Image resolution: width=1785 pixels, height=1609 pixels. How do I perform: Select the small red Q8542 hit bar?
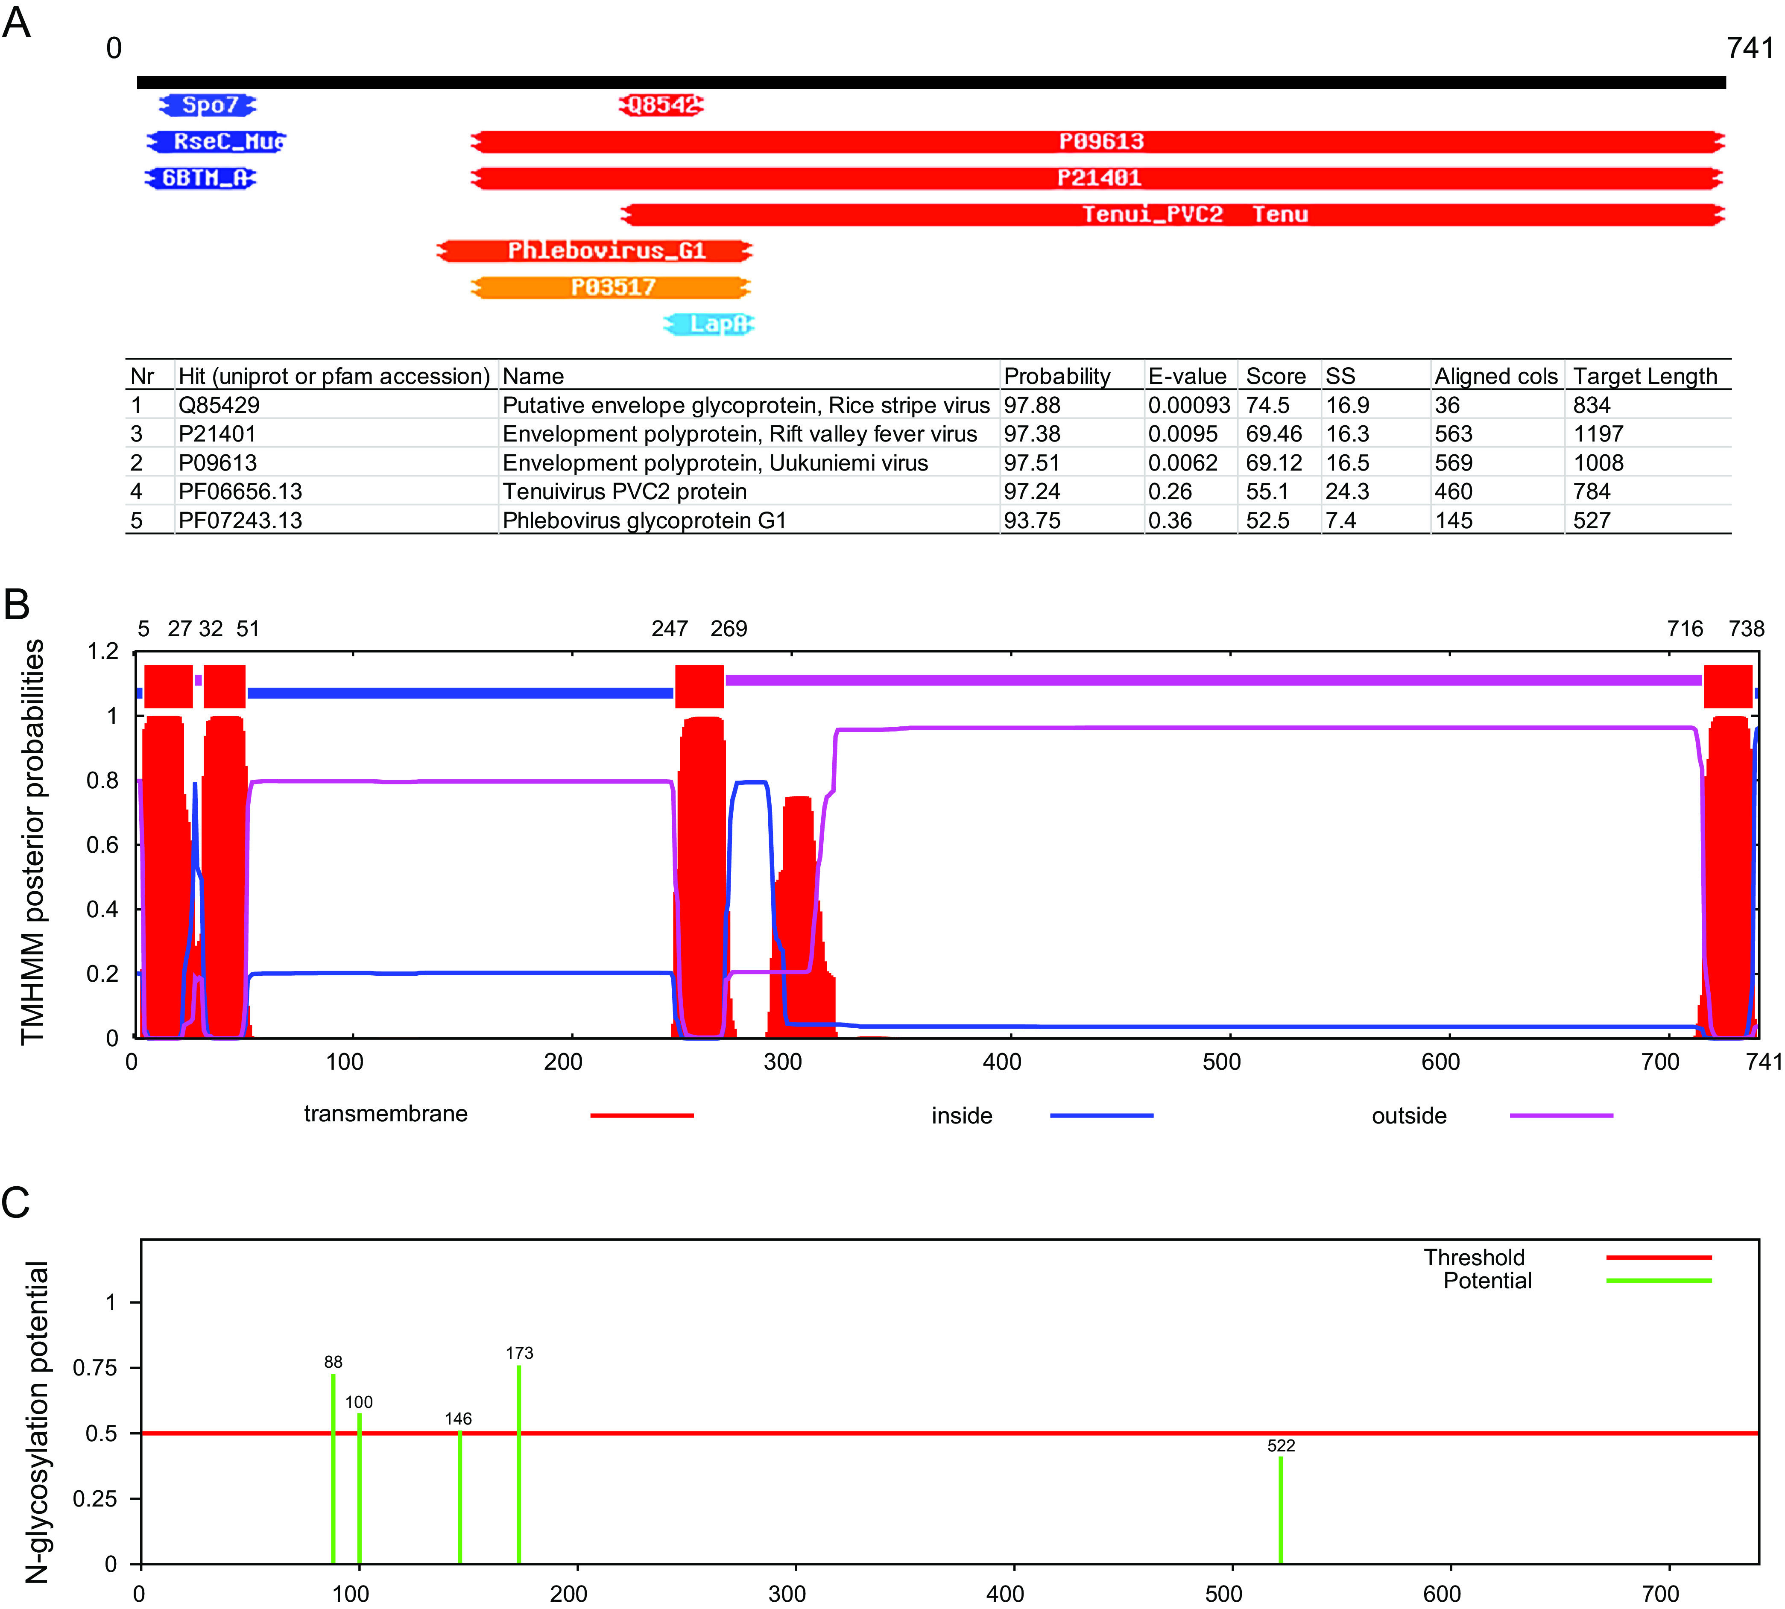point(661,105)
